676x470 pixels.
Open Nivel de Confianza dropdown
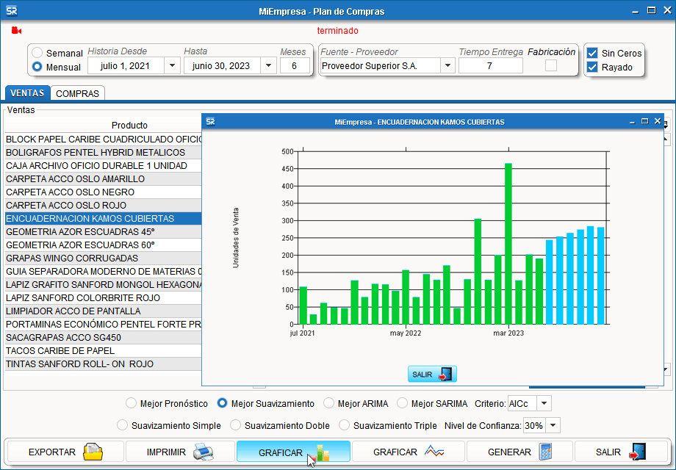click(x=553, y=426)
